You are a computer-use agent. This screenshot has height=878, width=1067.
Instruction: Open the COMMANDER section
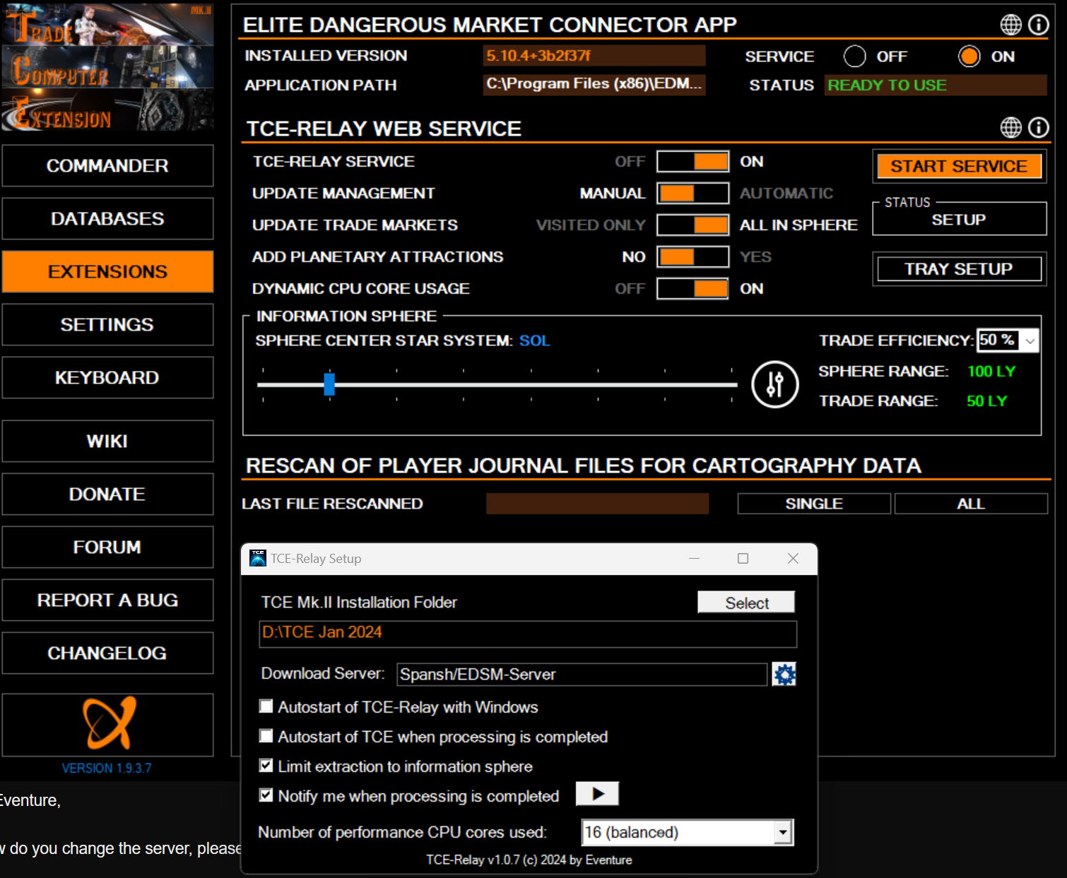coord(107,165)
